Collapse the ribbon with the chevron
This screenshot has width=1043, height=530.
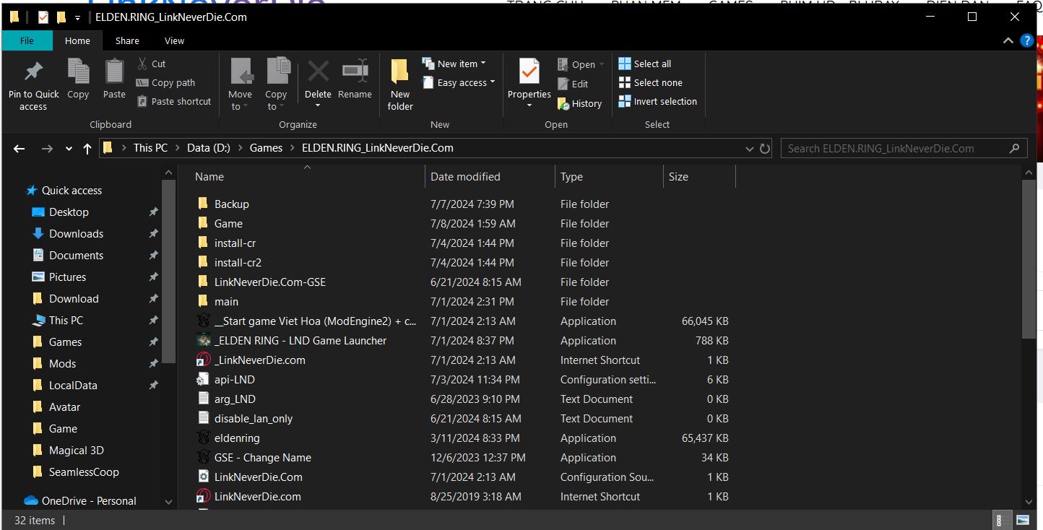[x=1008, y=41]
